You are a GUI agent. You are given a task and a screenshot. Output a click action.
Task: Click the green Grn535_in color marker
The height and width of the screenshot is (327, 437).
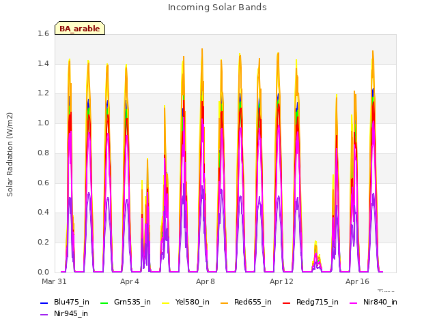(104, 302)
